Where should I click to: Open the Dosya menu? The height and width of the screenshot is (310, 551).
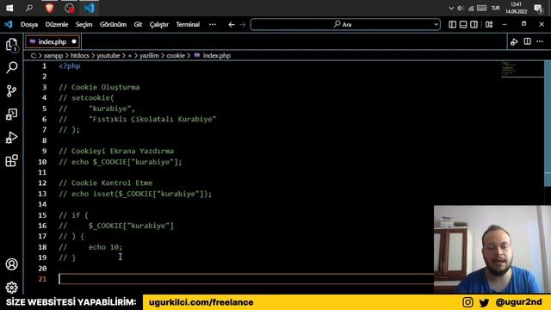[x=29, y=25]
